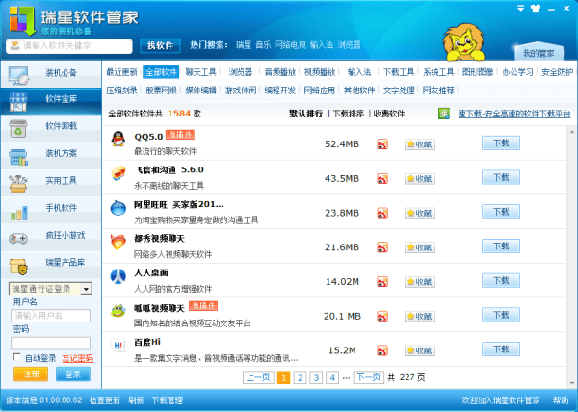Open the 忘记密码 link
This screenshot has width=578, height=412.
coord(77,358)
